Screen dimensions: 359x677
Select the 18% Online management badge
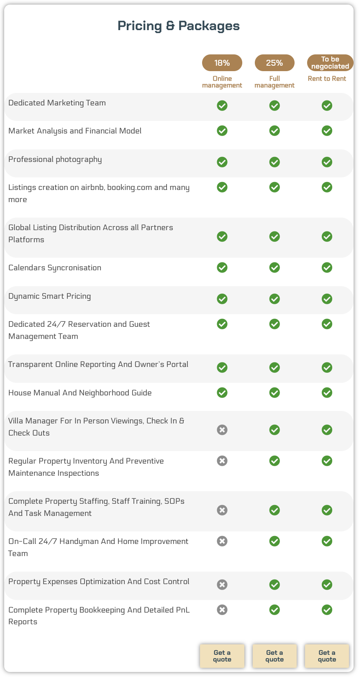point(222,63)
